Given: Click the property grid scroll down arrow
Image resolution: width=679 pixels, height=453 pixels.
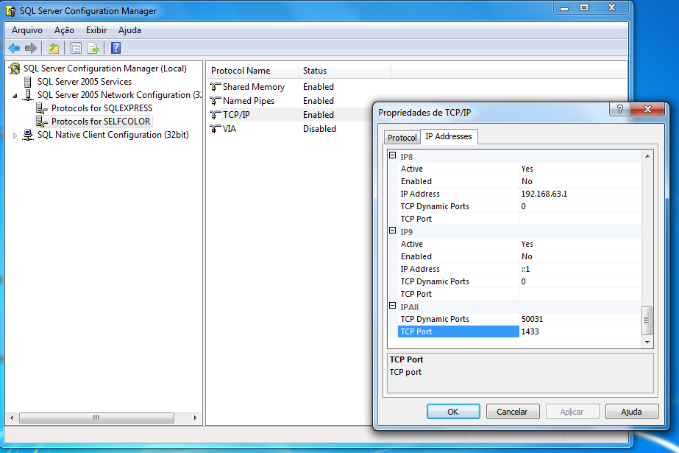Looking at the screenshot, I should pyautogui.click(x=647, y=342).
